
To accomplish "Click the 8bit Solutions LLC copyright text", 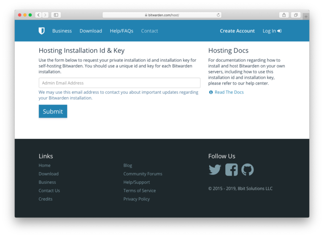I will pos(240,189).
